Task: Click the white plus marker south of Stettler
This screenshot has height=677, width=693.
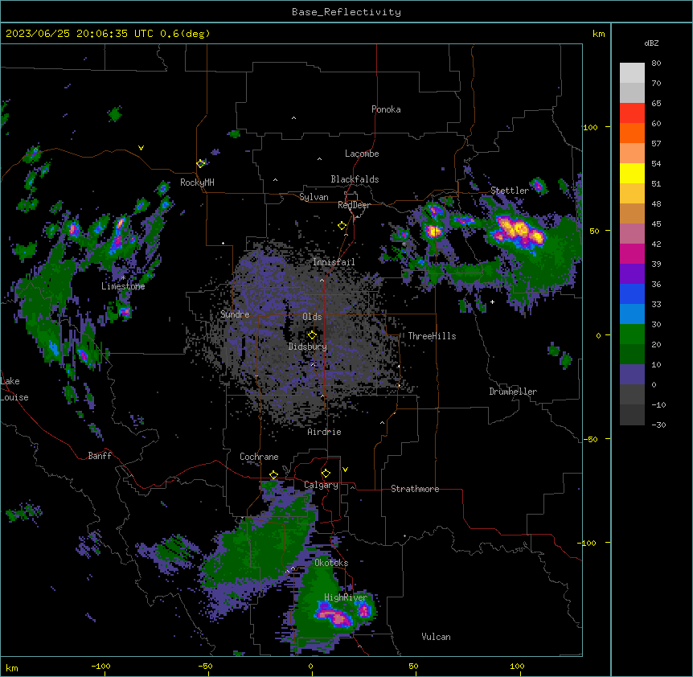Action: (492, 302)
